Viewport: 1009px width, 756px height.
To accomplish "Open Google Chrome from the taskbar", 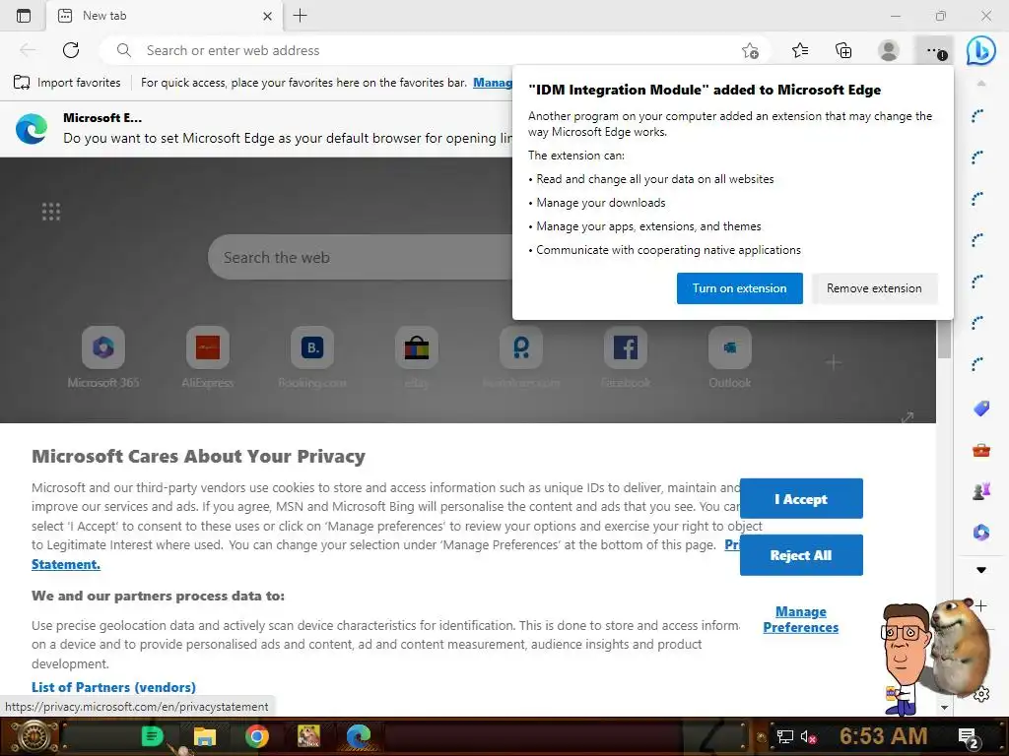I will click(256, 736).
